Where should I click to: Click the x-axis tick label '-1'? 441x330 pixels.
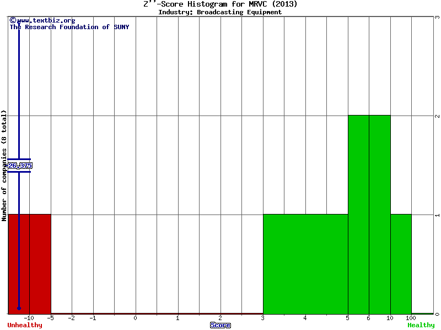coord(93,318)
